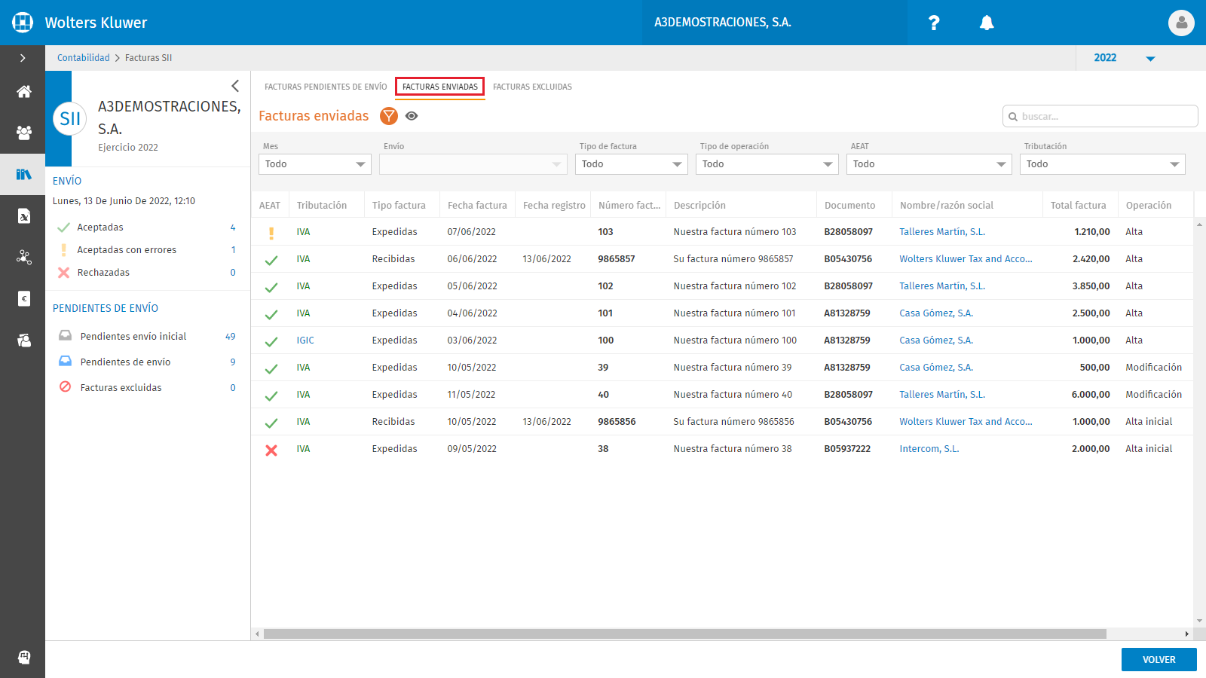Select the Facturas enviadas tab
Viewport: 1206px width, 678px height.
(x=440, y=87)
